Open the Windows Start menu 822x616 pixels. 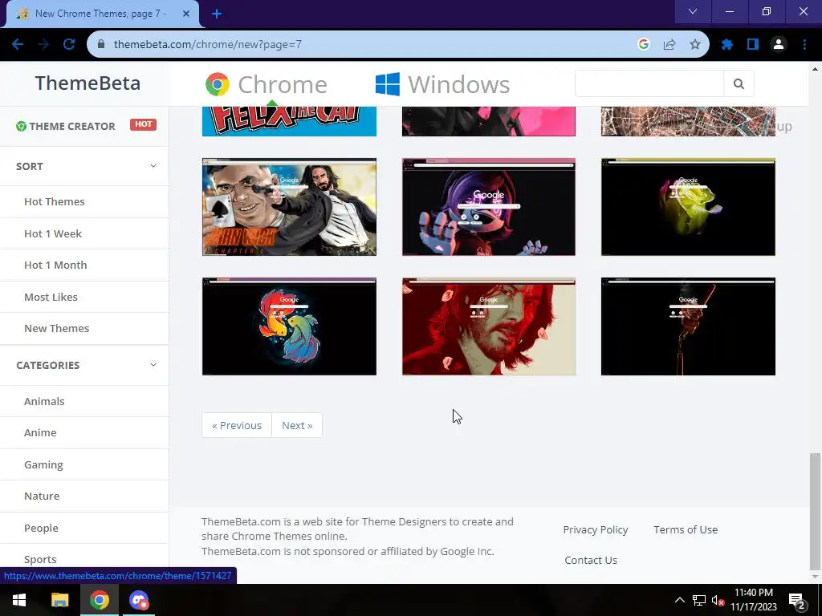click(19, 600)
